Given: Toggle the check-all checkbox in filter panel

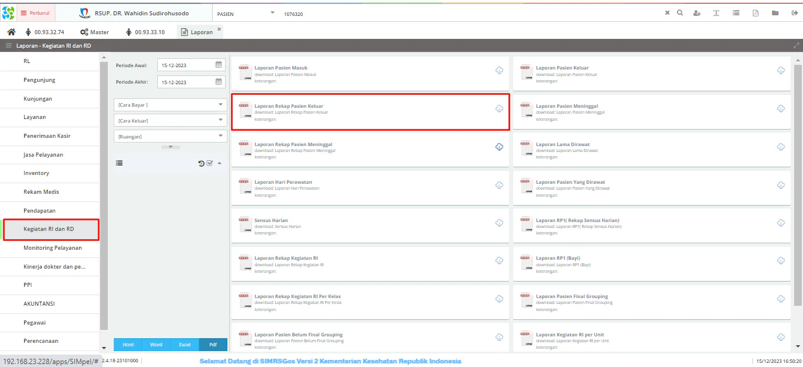Looking at the screenshot, I should click(x=210, y=163).
